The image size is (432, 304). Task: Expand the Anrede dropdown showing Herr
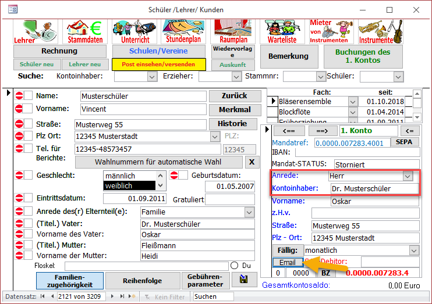click(408, 176)
